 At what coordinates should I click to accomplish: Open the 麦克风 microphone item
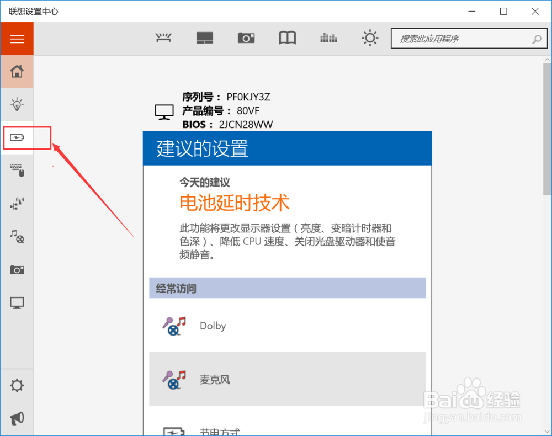click(287, 379)
